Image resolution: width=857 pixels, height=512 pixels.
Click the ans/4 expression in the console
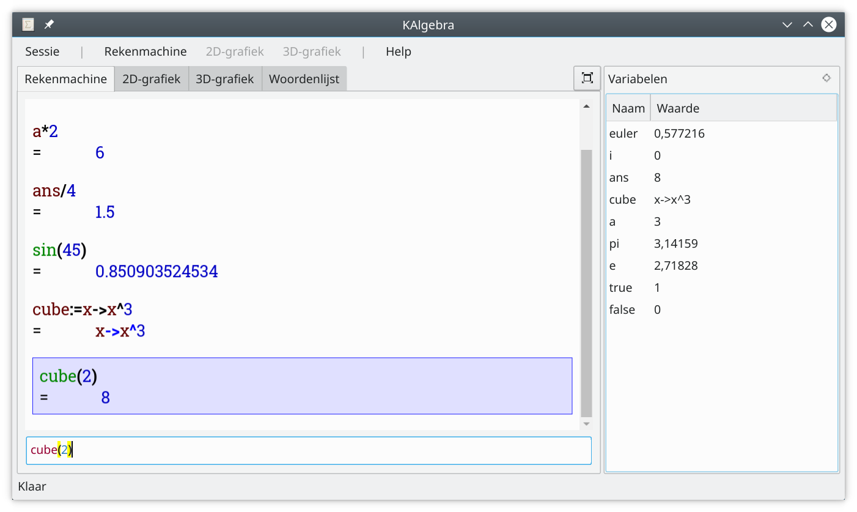[54, 191]
